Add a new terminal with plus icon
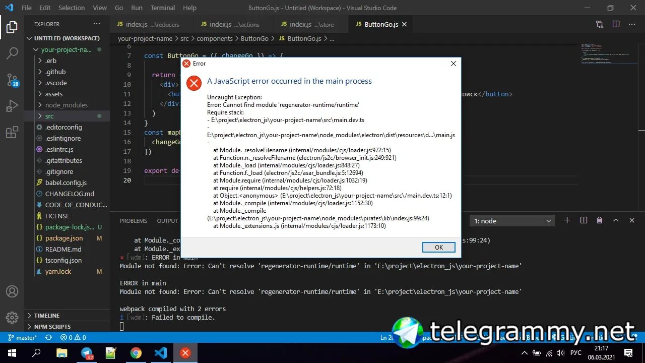The height and width of the screenshot is (363, 645). click(x=567, y=220)
